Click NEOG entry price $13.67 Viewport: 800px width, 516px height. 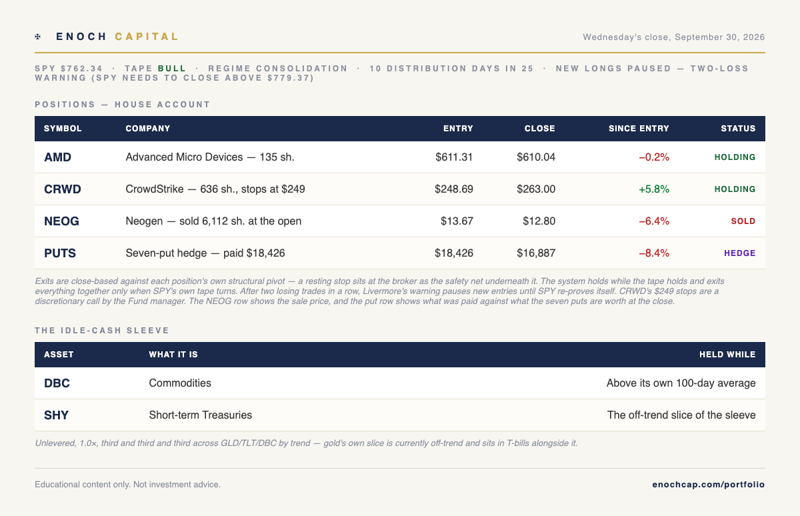tap(457, 221)
